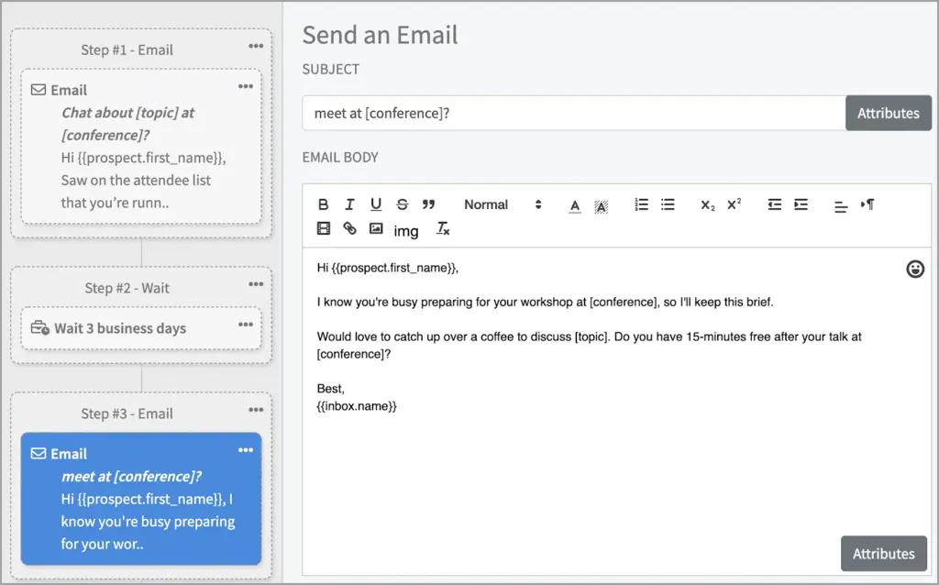Image resolution: width=939 pixels, height=585 pixels.
Task: Open Attributes for the email body
Action: [x=883, y=553]
